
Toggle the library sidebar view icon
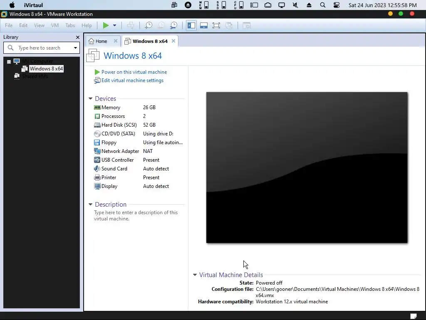coord(191,25)
